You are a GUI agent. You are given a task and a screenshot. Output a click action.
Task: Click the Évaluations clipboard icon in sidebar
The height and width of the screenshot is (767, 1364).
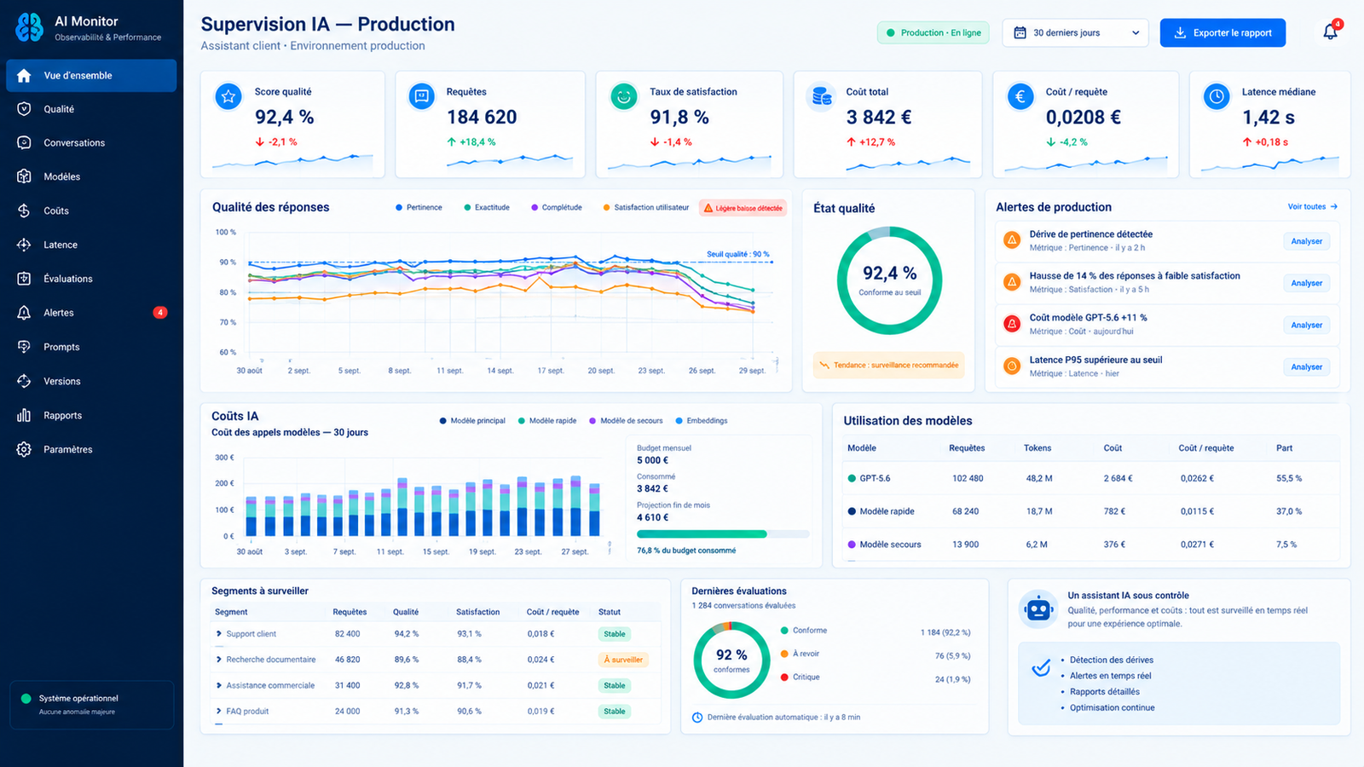[x=24, y=279]
